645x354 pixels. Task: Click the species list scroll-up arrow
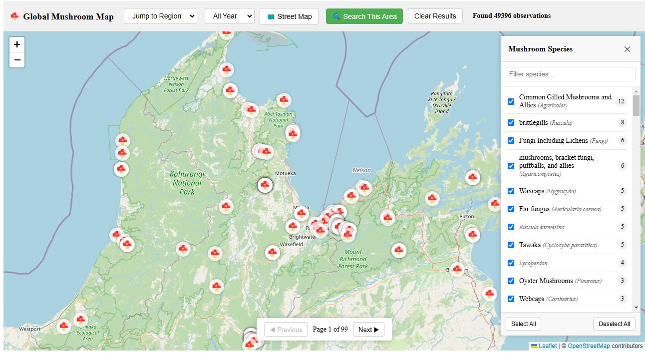click(636, 91)
